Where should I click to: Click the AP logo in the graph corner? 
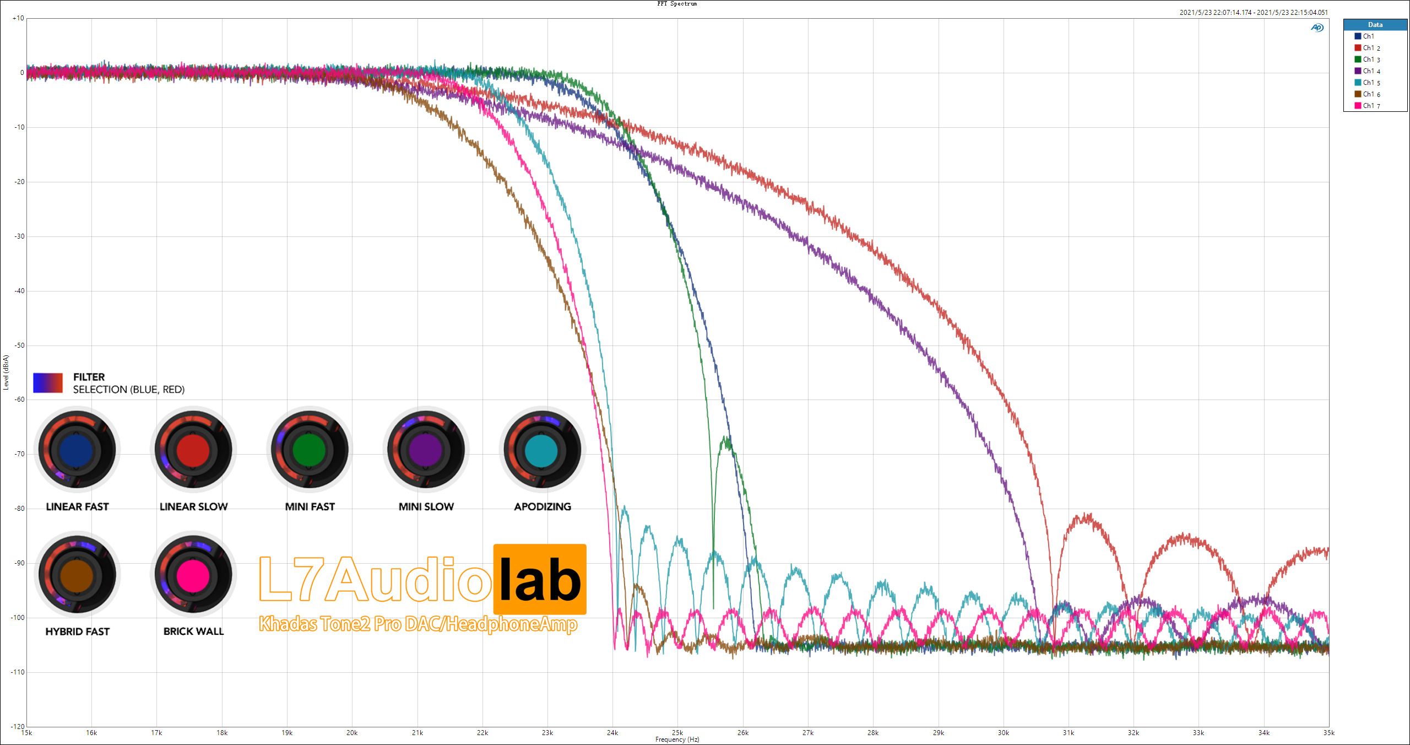1317,28
